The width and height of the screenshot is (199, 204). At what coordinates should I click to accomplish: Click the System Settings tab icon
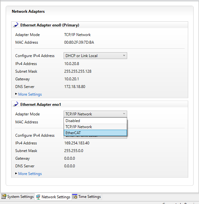(4, 196)
